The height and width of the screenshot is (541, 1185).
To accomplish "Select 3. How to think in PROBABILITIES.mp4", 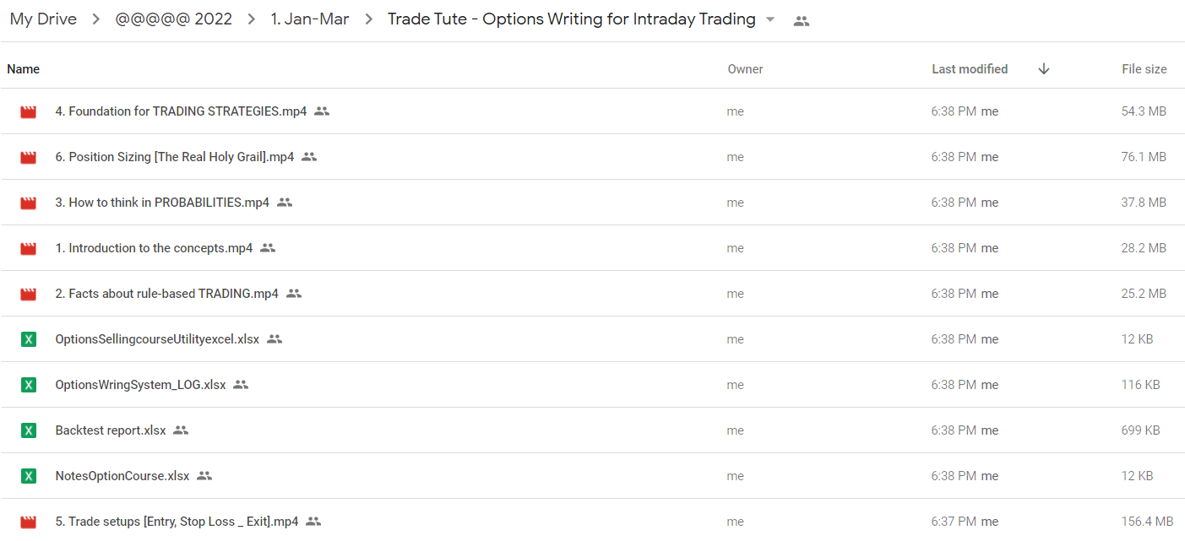I will [592, 203].
